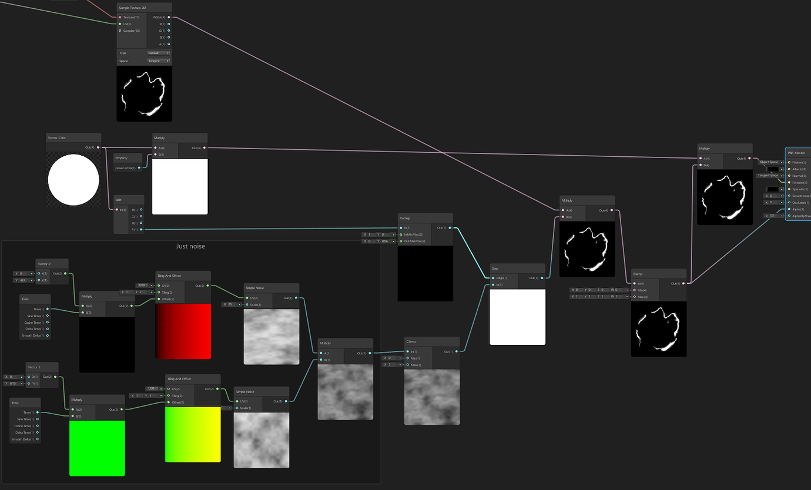Click the Edge(1) input port on Step node

coord(493,278)
